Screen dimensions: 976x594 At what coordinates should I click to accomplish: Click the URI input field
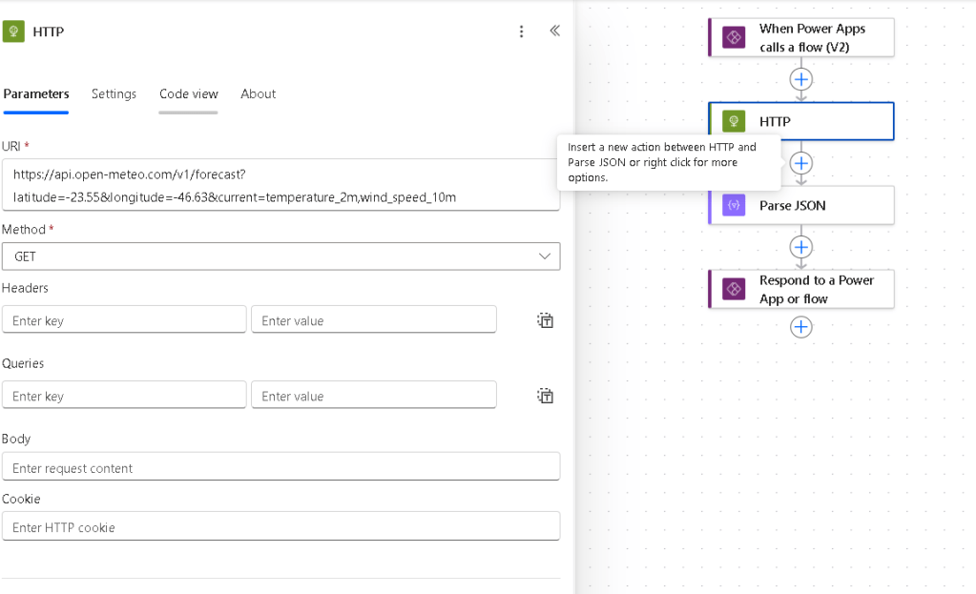pyautogui.click(x=280, y=185)
